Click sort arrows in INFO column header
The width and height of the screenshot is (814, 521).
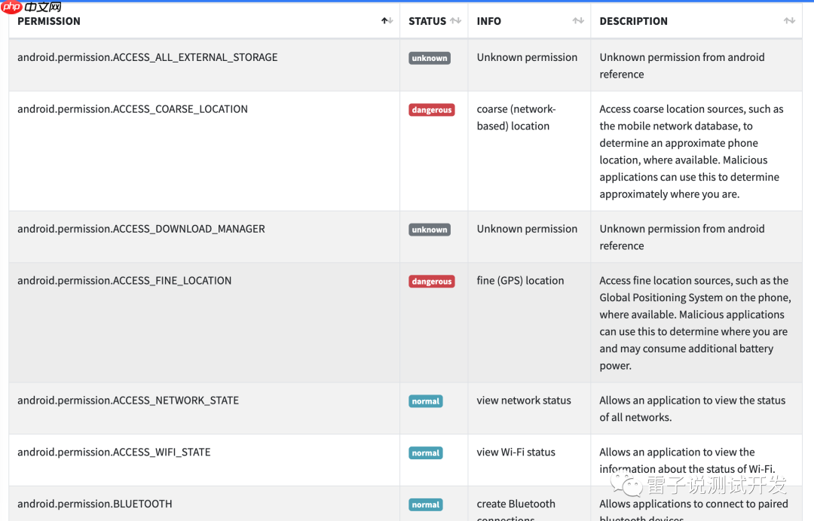point(578,21)
